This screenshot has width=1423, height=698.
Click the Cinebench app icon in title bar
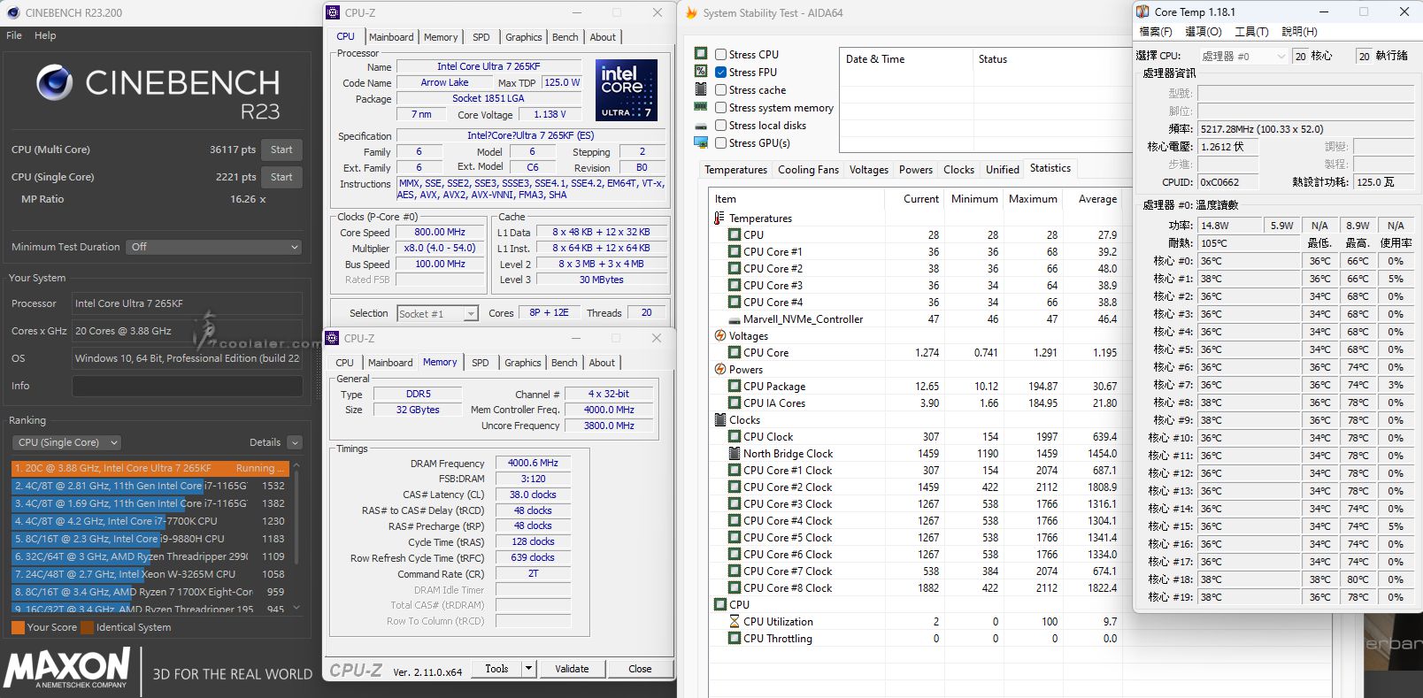[x=12, y=13]
